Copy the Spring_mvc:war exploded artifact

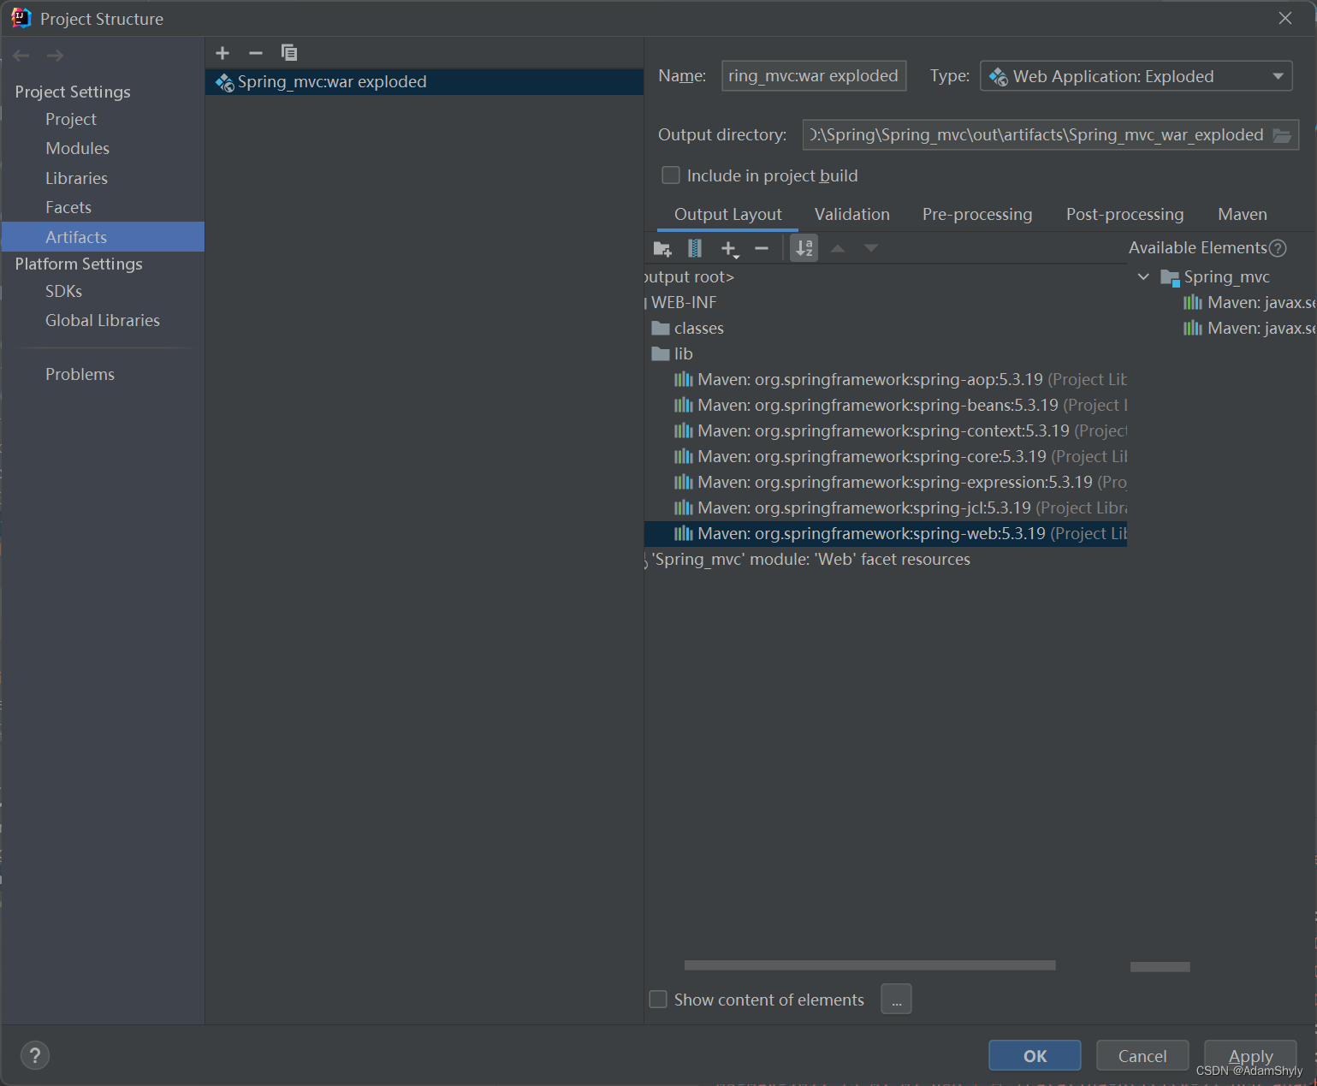pos(289,52)
